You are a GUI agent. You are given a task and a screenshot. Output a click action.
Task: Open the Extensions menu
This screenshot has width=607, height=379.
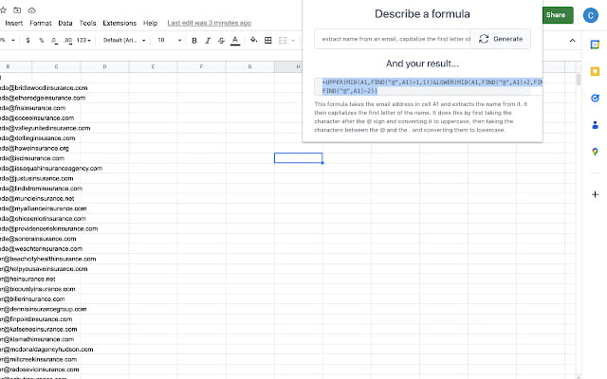point(120,23)
